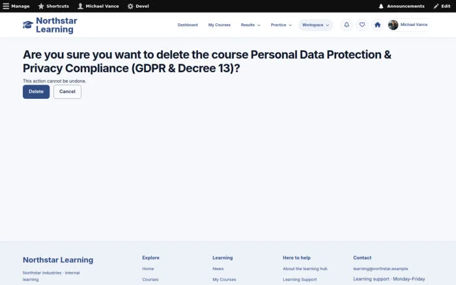Image resolution: width=456 pixels, height=285 pixels.
Task: Click the Explore footer heading
Action: click(150, 258)
